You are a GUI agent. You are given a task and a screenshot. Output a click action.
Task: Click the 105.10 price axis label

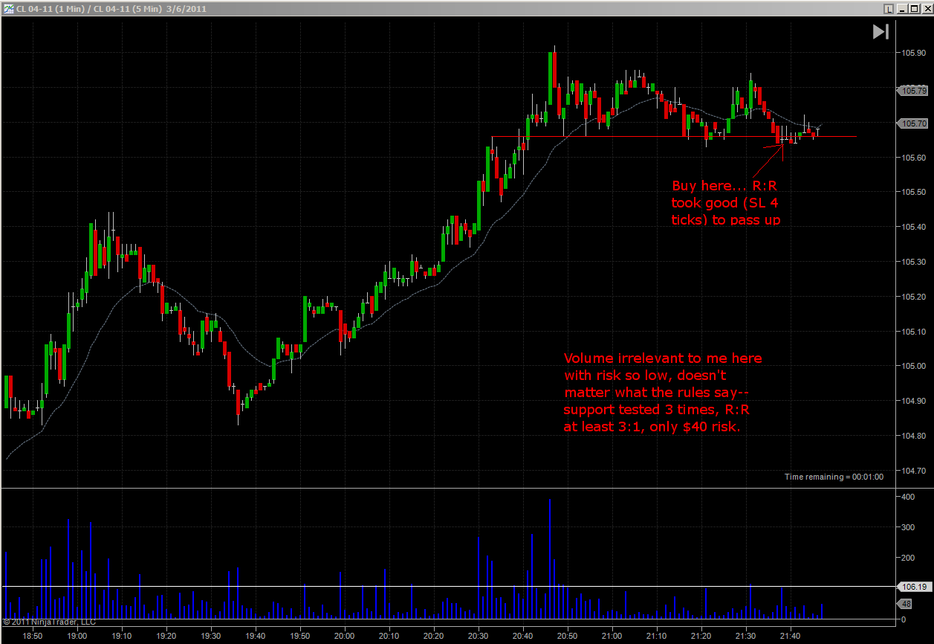915,332
